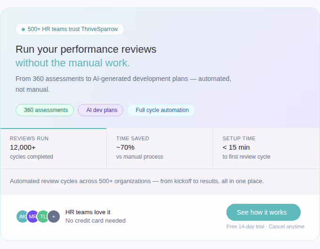Click the 'cycles completed' caption

32,157
